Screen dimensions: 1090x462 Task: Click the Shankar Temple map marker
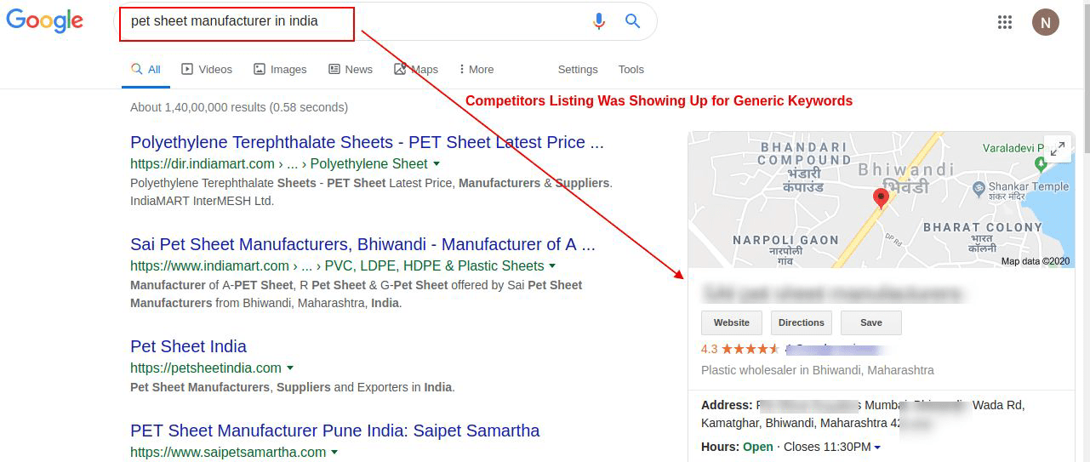[x=980, y=187]
